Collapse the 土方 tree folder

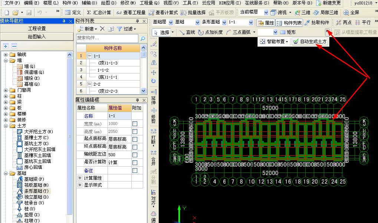pos(6,126)
